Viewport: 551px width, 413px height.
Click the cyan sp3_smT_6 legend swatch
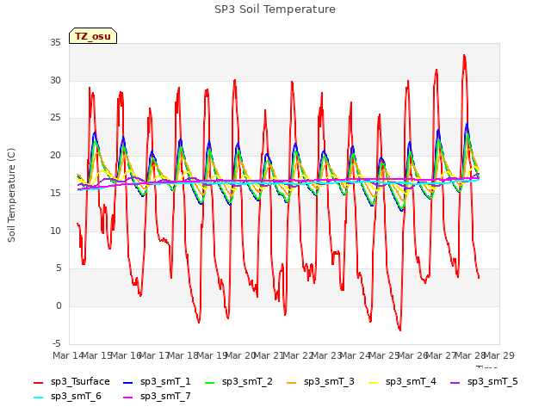click(38, 398)
